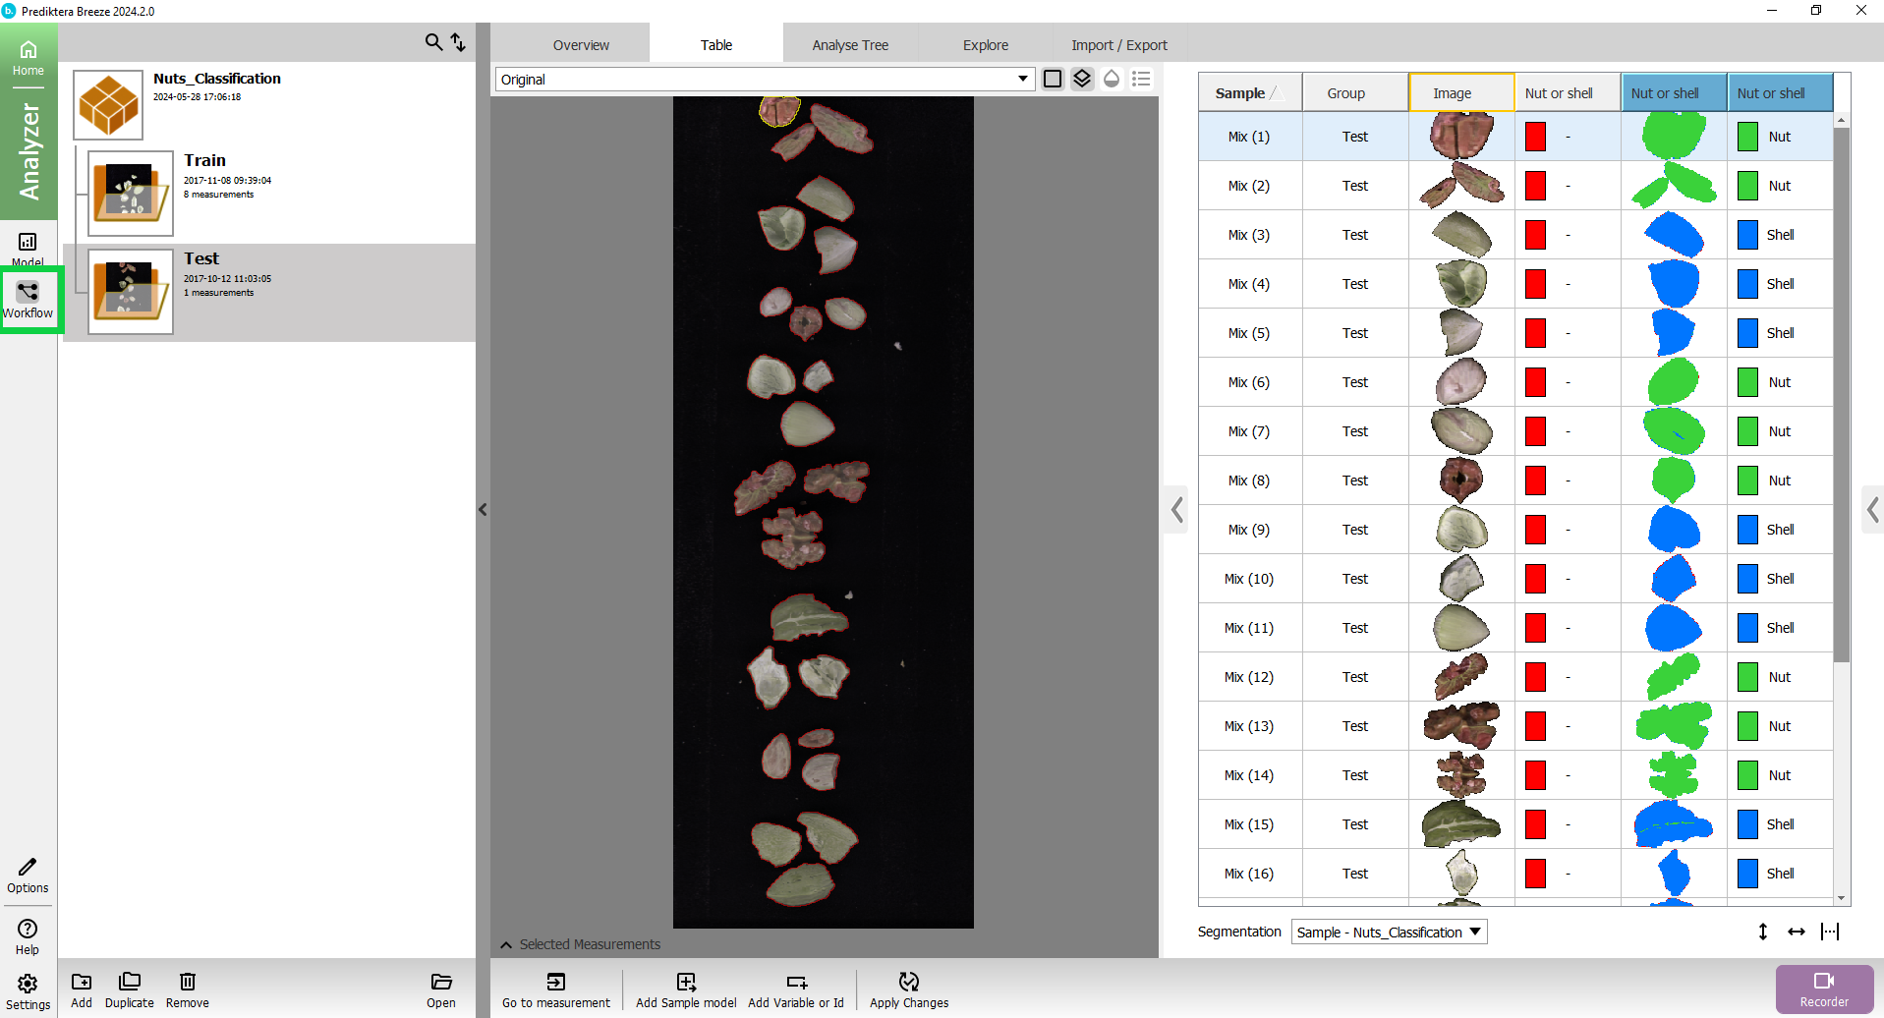Toggle the square outline view button

pos(1053,79)
